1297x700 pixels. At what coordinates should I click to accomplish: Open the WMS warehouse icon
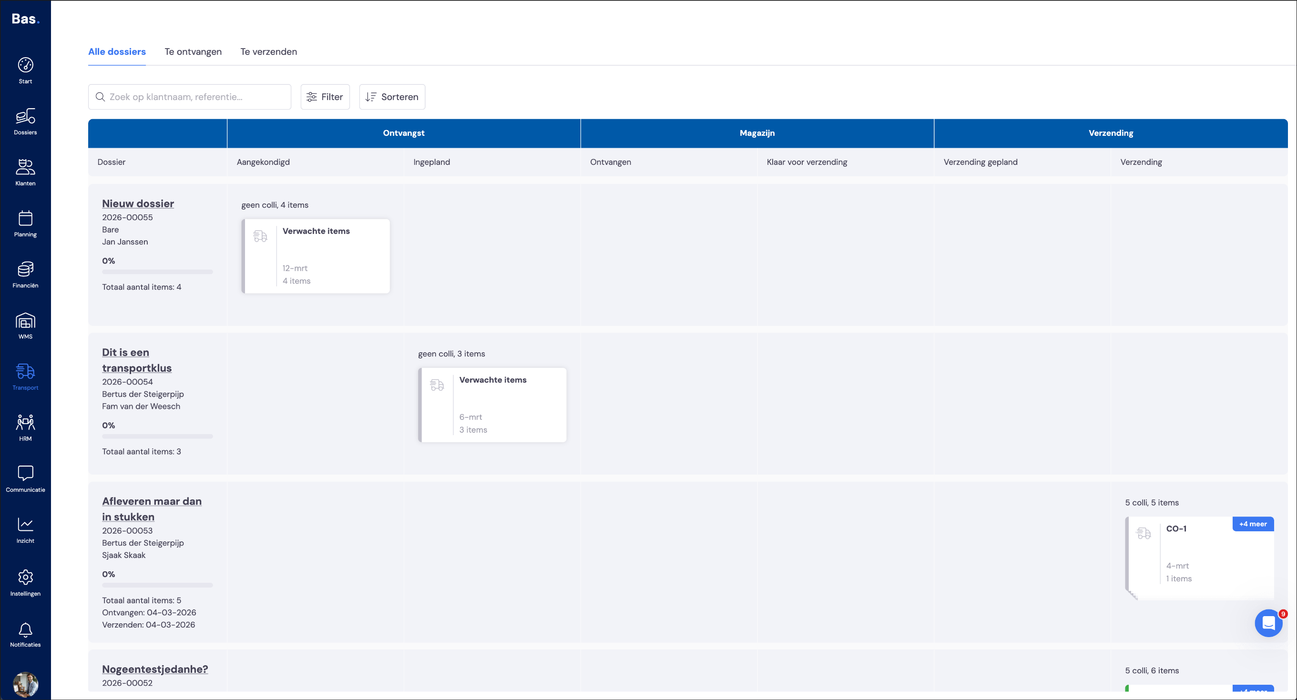click(25, 321)
